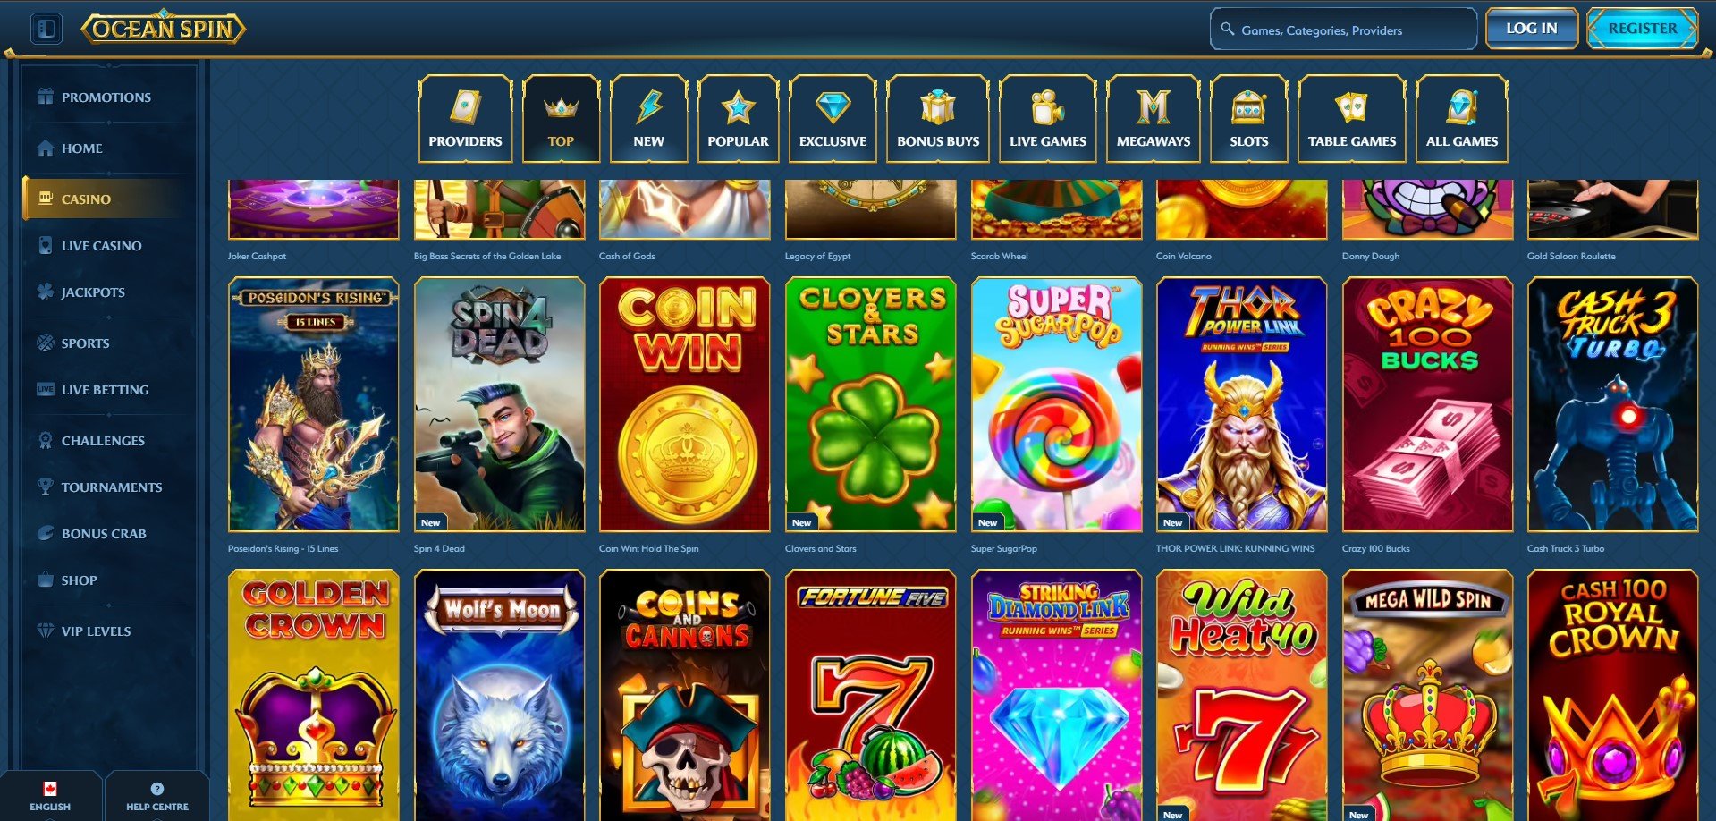Click the Ocean Spin logo
1716x821 pixels.
pos(164,29)
